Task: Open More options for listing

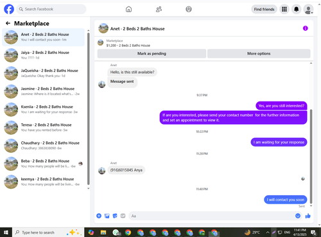Action: click(x=259, y=53)
